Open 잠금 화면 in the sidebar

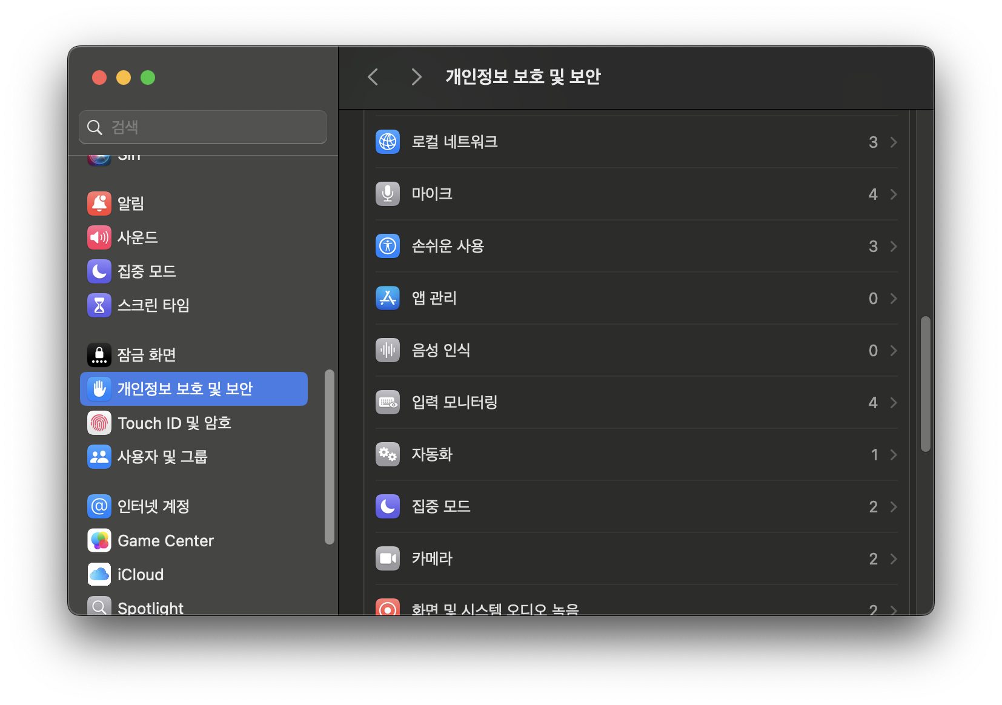coord(194,355)
